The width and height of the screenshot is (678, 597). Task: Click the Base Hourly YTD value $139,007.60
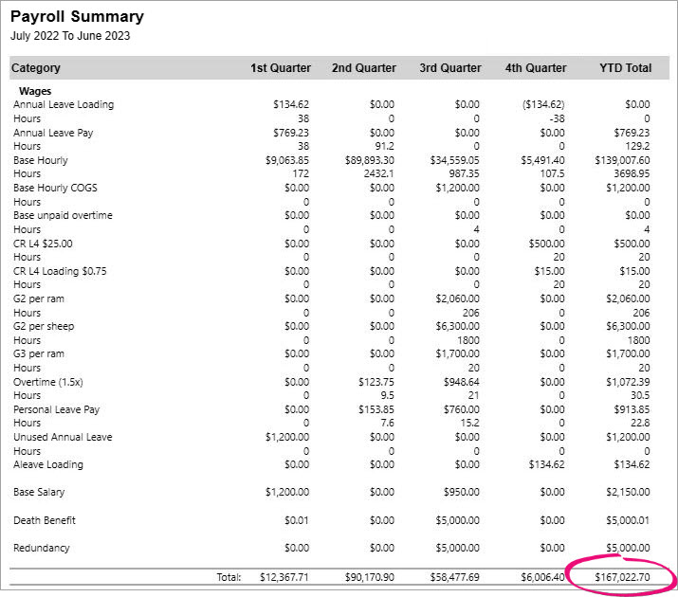pyautogui.click(x=621, y=161)
